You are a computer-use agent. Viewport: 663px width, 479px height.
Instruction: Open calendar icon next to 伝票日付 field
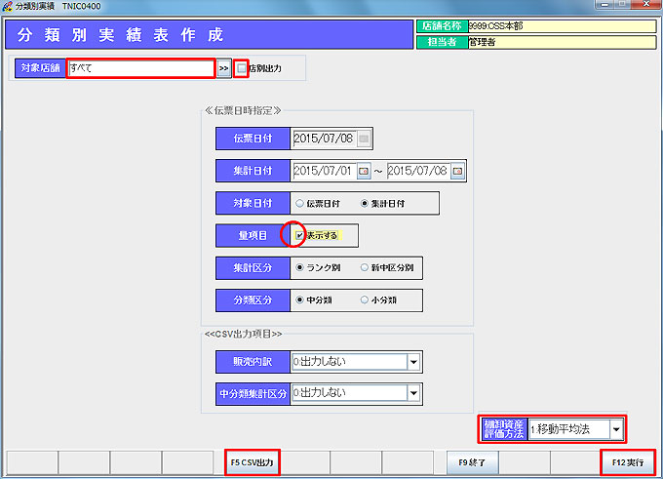tap(364, 139)
